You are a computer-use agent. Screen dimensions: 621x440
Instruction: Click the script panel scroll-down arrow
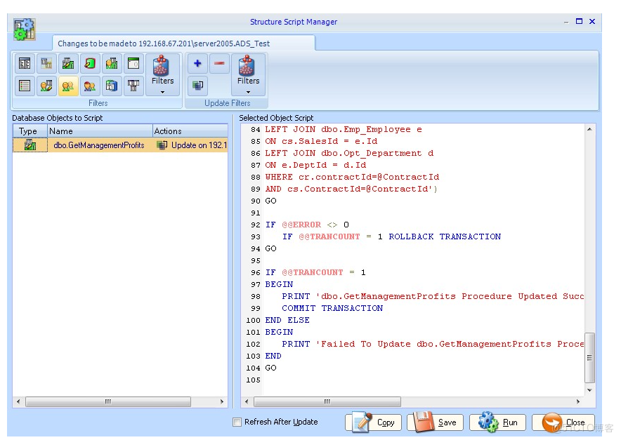click(589, 390)
